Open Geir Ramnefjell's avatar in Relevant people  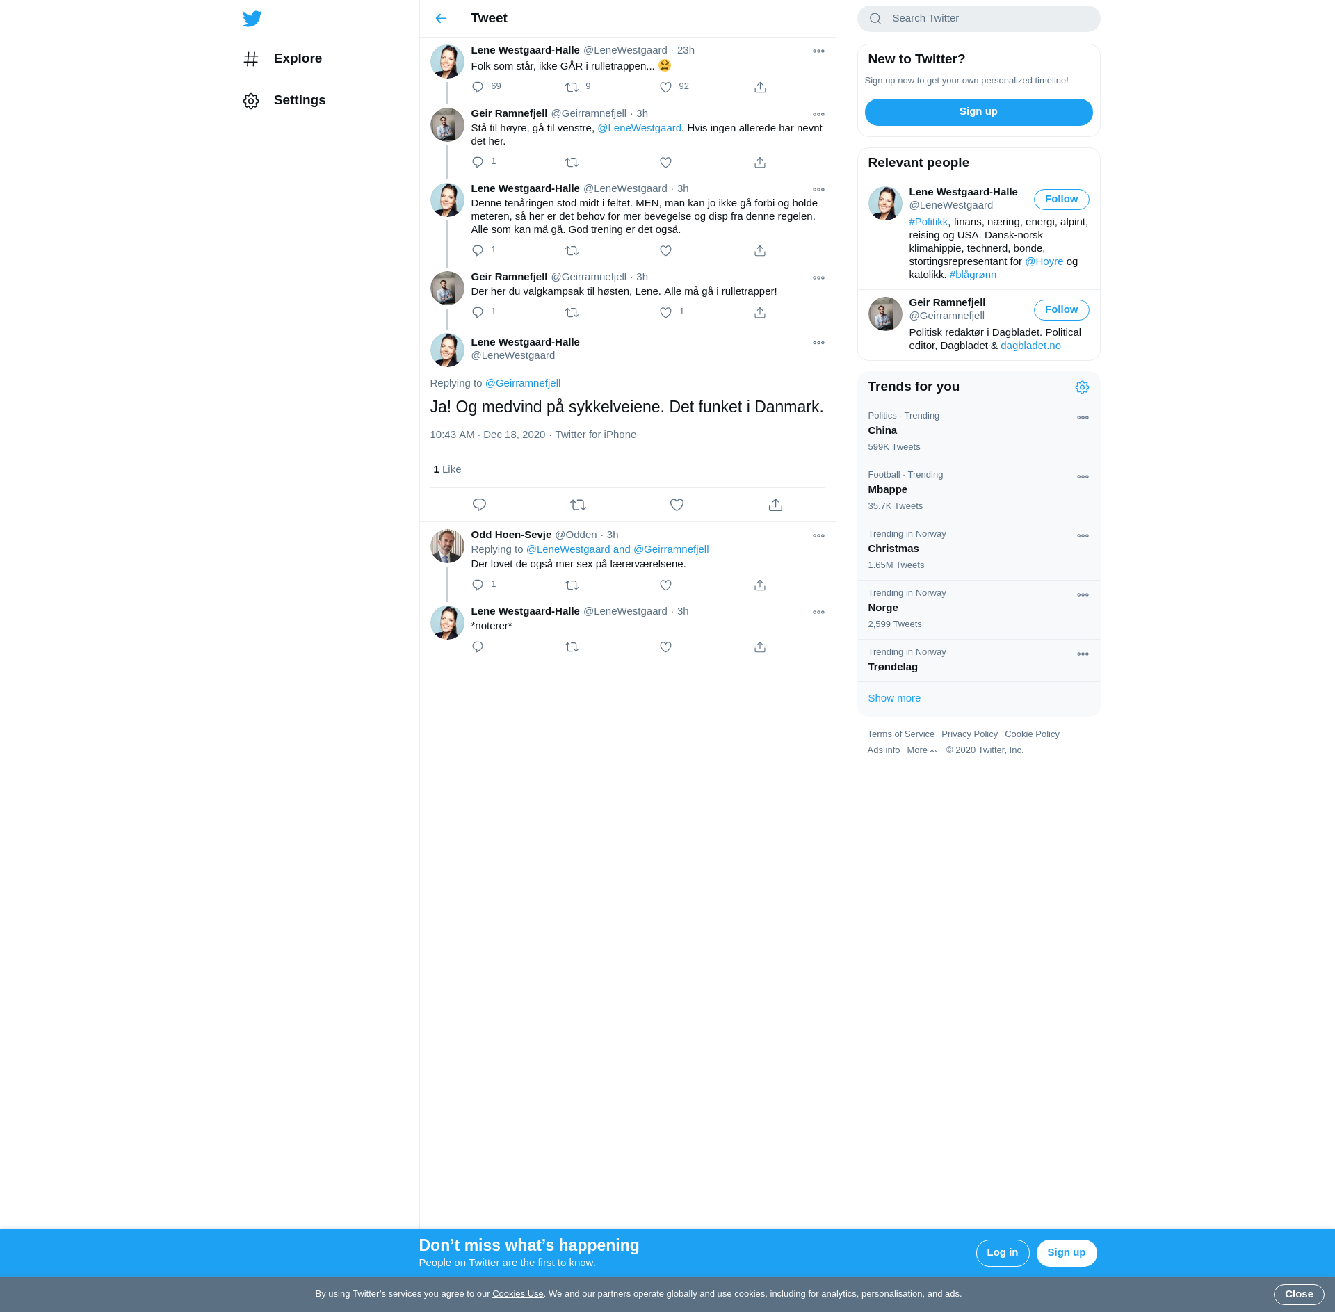[885, 314]
